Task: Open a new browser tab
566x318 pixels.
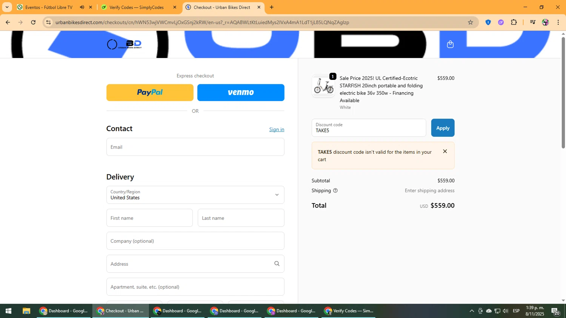Action: point(271,7)
